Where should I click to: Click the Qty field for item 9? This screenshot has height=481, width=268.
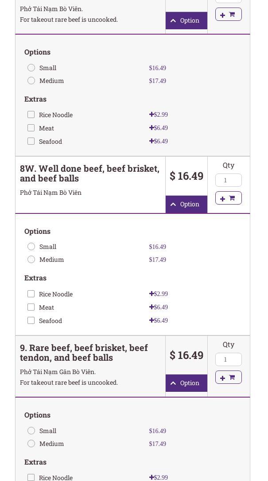click(x=228, y=359)
